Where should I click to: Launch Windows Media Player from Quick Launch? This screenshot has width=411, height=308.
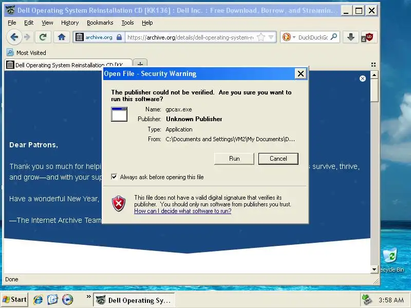pos(67,299)
